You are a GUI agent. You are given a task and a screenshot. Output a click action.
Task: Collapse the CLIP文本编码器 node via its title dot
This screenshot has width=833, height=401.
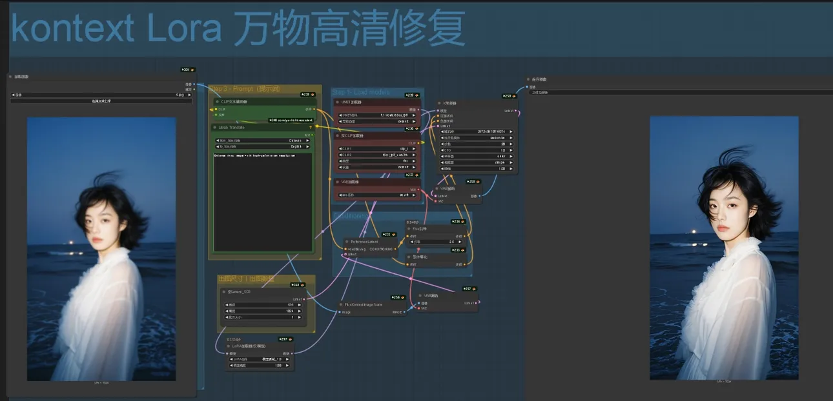pos(216,101)
